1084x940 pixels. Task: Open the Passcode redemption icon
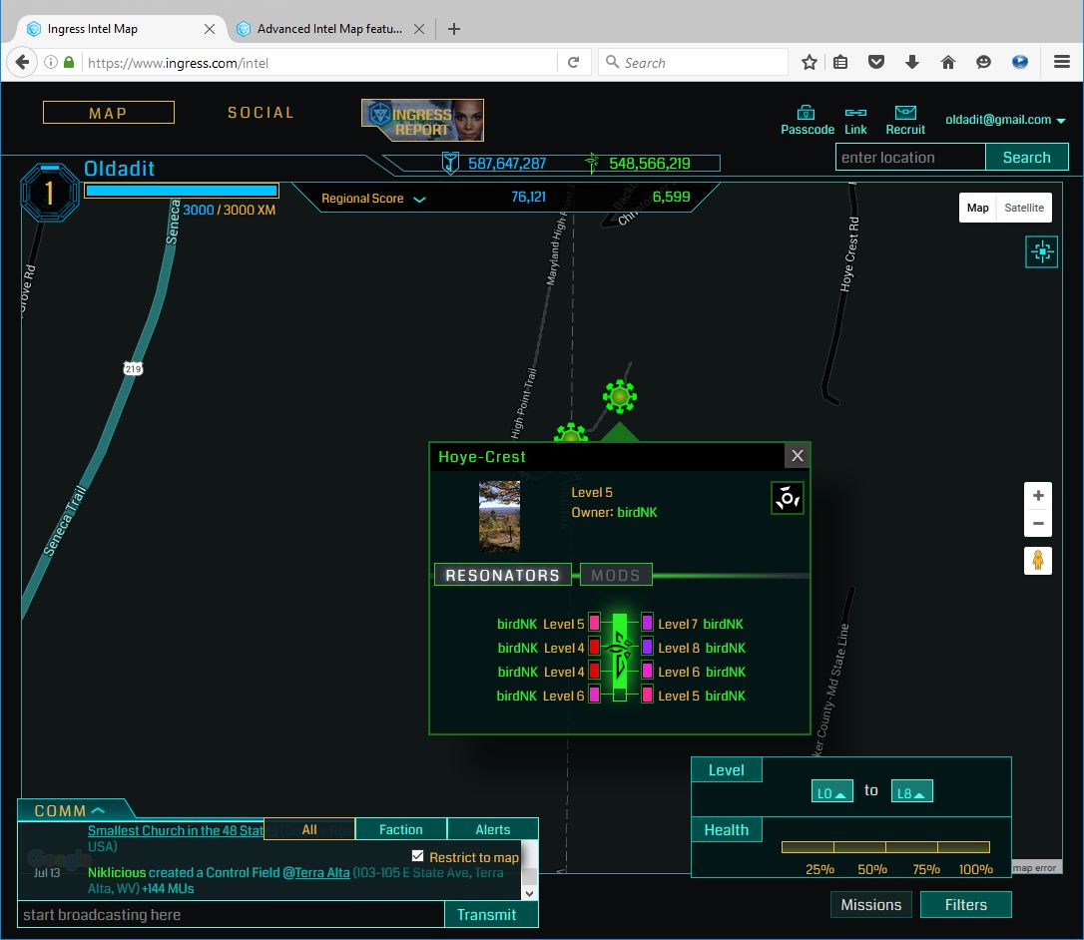(x=807, y=113)
